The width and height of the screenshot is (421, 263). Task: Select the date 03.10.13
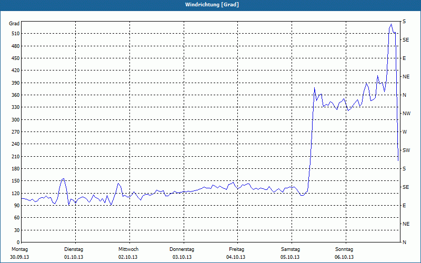[182, 257]
